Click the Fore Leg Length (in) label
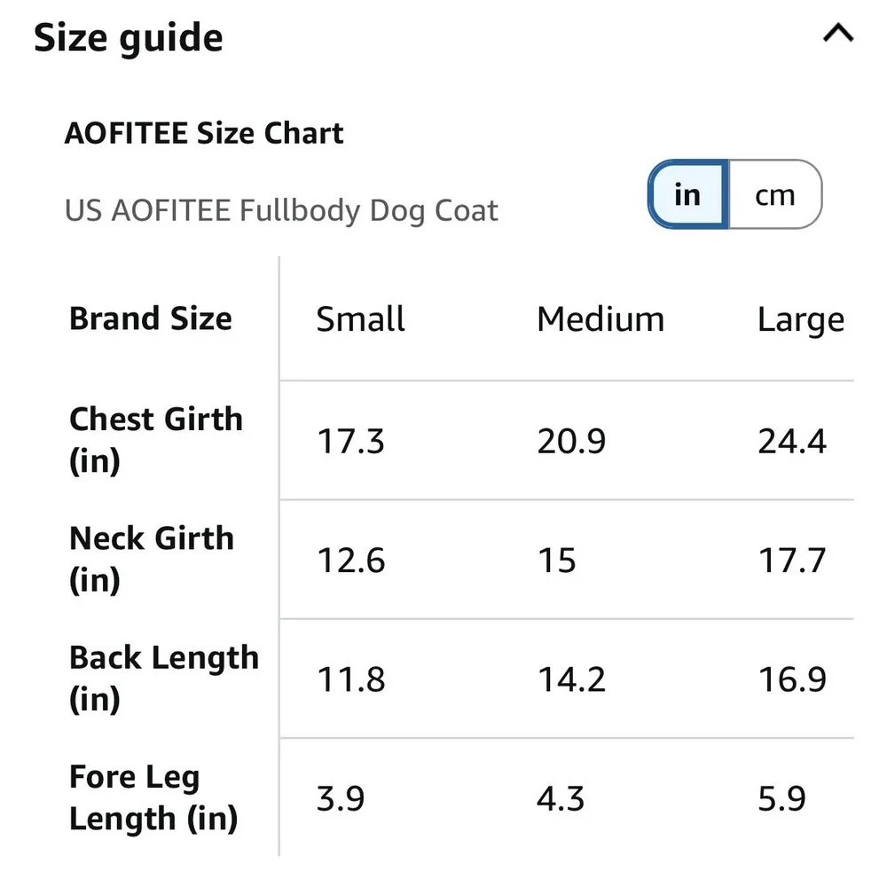The height and width of the screenshot is (887, 887). (x=153, y=797)
